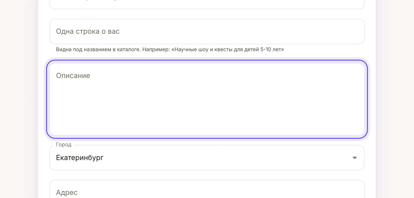414x198 pixels.
Task: Click white card gap between Город and Адрес
Action: coord(207,175)
